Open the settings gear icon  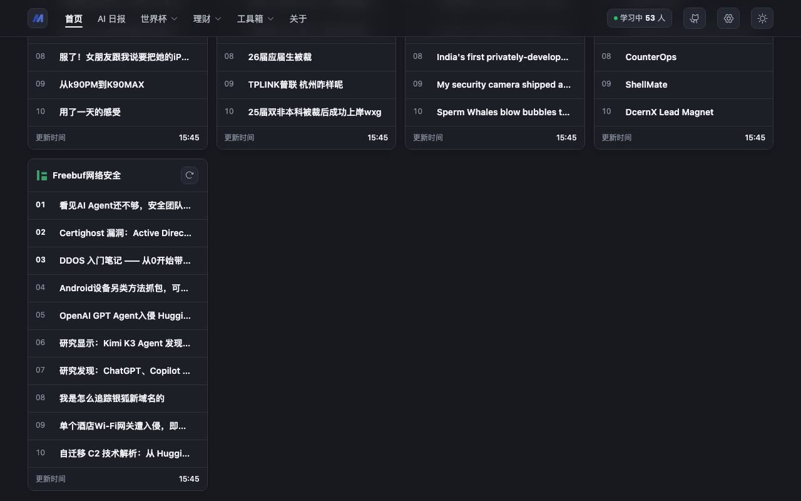pos(728,18)
